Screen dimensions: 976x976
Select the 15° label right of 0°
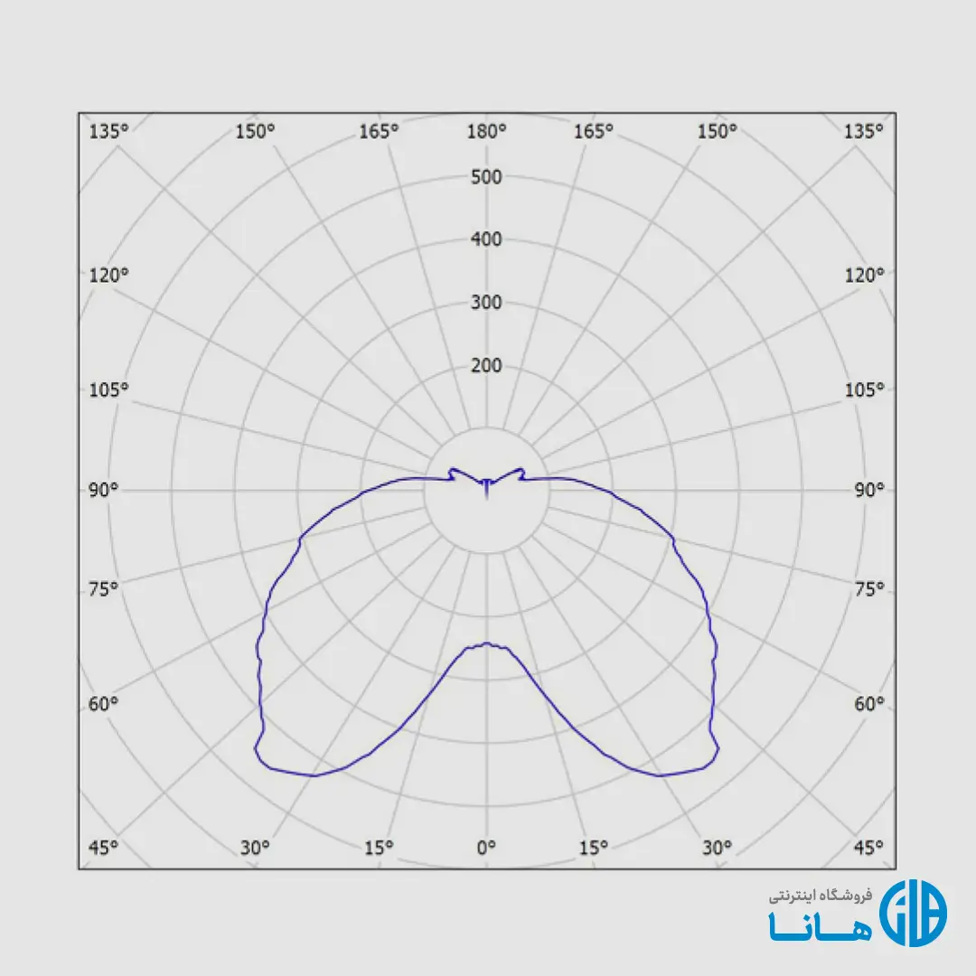click(x=593, y=847)
